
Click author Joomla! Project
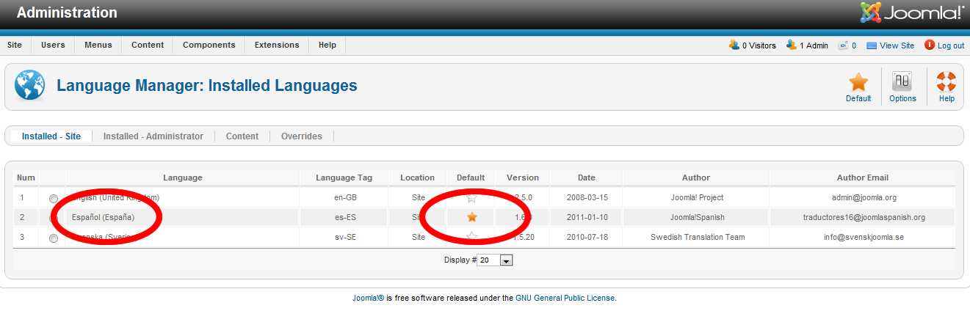point(697,198)
